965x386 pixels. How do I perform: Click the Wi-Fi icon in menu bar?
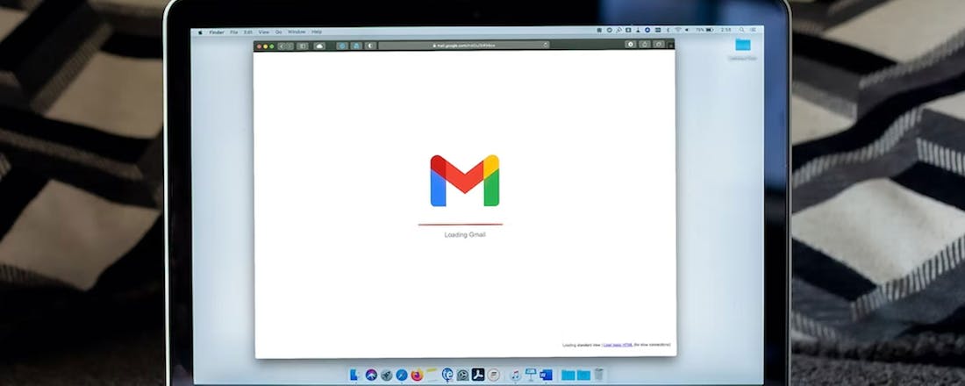[677, 30]
